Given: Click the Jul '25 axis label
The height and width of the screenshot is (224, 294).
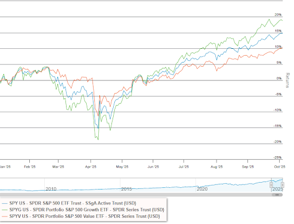Looking at the screenshot, I should (184, 167).
